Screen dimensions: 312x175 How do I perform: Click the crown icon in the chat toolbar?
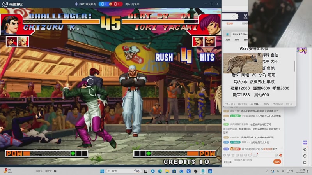pyautogui.click(x=233, y=155)
